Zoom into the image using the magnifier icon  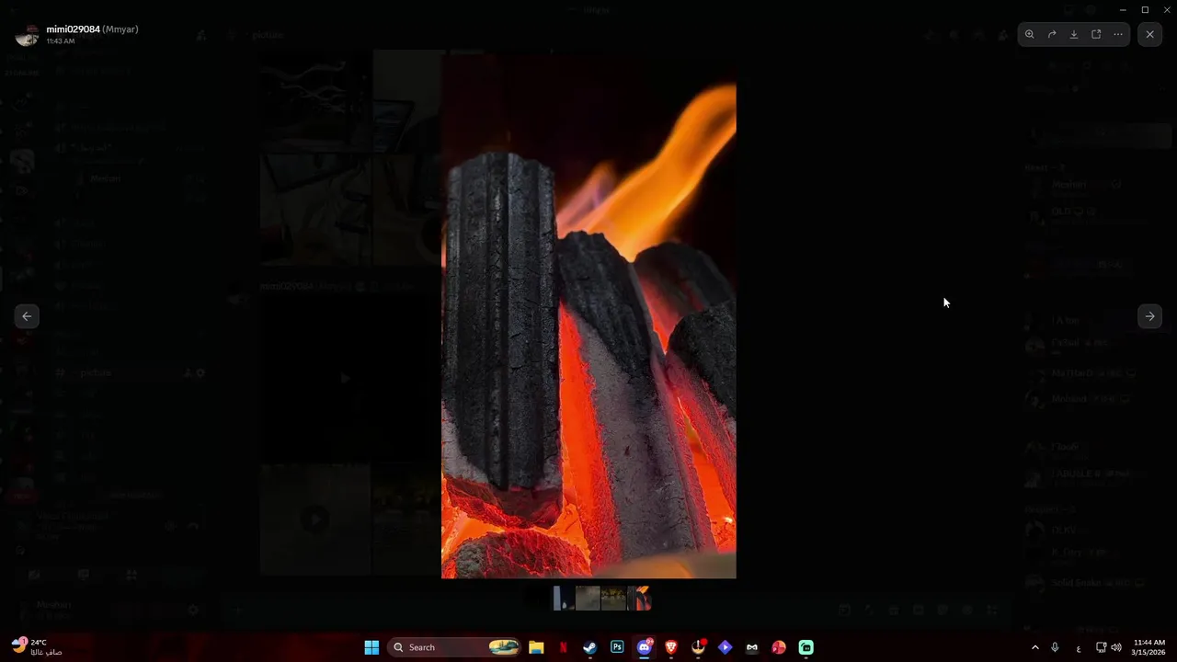[1029, 34]
